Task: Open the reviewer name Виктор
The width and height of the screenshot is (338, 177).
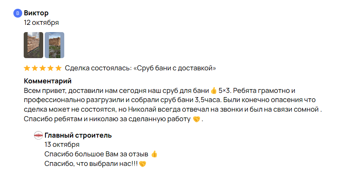Action: (36, 13)
